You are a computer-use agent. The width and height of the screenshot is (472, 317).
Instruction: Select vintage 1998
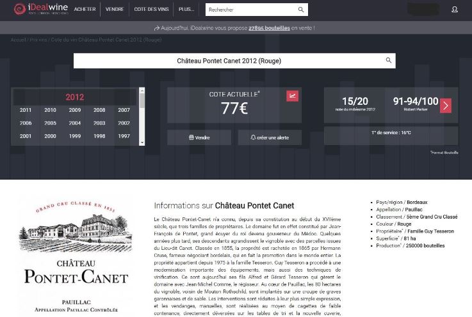tap(99, 136)
